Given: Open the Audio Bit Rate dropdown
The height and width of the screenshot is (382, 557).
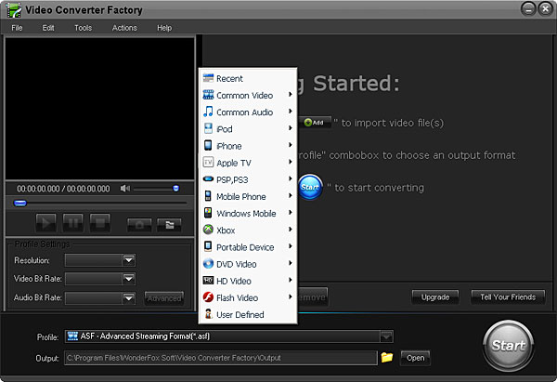Looking at the screenshot, I should pyautogui.click(x=129, y=297).
